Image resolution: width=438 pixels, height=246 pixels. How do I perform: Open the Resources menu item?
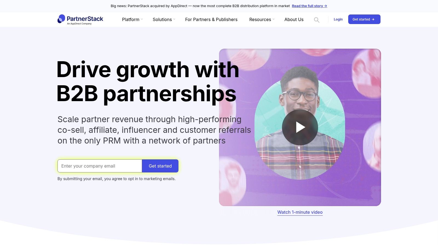(260, 19)
